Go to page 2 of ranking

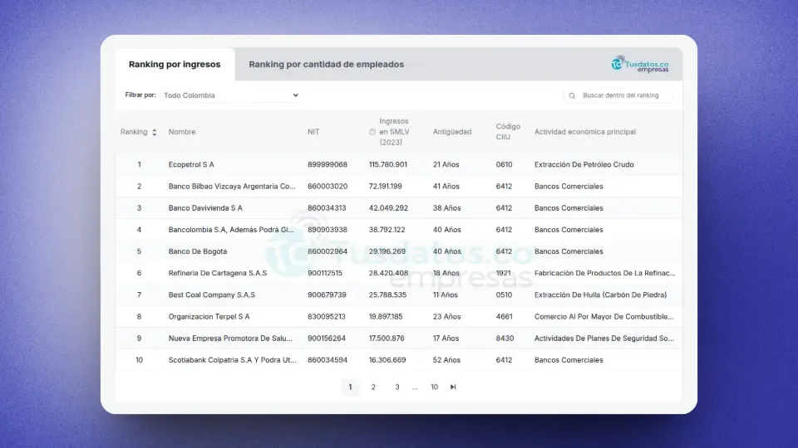pyautogui.click(x=373, y=387)
